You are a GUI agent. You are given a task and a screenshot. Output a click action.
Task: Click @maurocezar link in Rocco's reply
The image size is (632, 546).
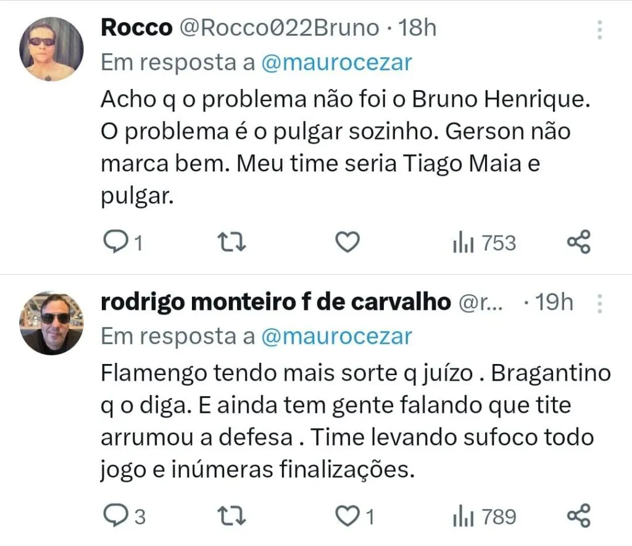click(x=336, y=62)
